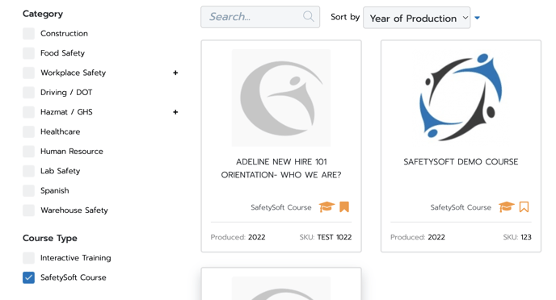
Task: Open the Adeline New Hire 101 Orientation title
Action: tap(281, 169)
